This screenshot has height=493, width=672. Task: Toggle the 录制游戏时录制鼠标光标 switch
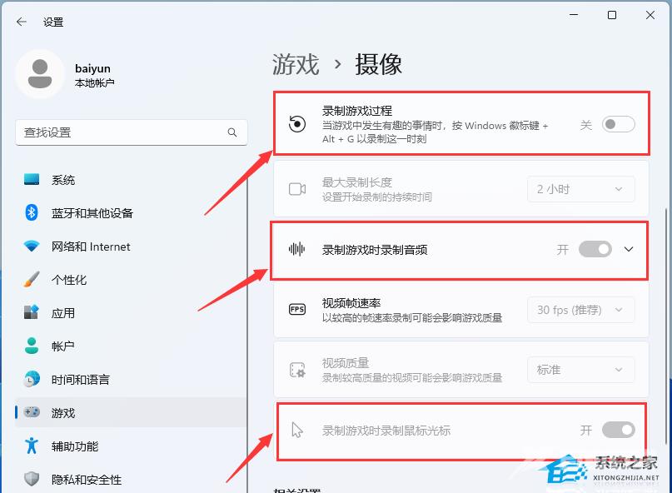click(619, 430)
